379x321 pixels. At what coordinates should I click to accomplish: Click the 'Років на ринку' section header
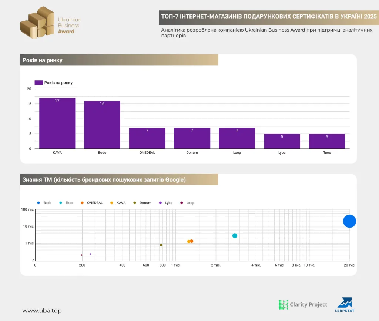[119, 60]
